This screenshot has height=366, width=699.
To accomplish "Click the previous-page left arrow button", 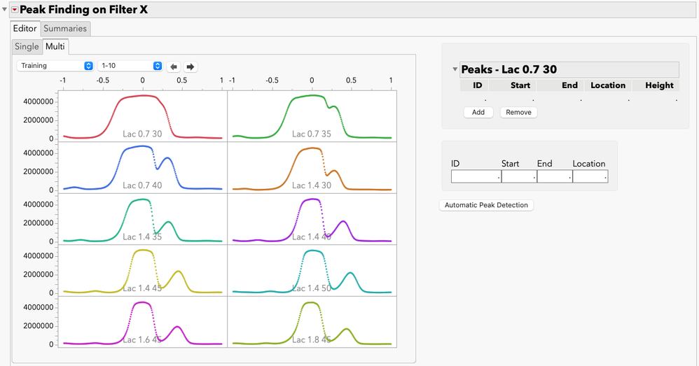I will click(x=174, y=66).
